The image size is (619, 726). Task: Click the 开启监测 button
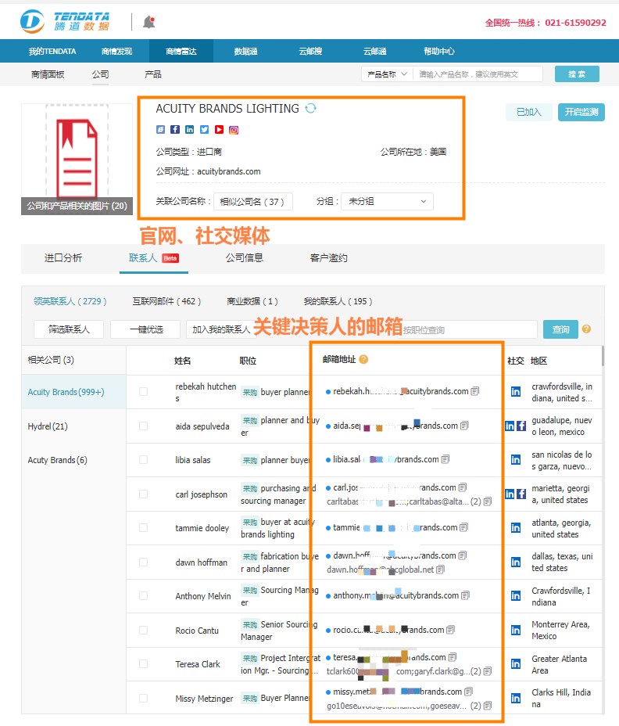coord(581,112)
